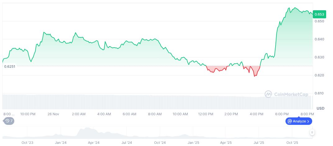This screenshot has height=146, width=333.
Task: Select Oct '23 in the overview timeline
Action: point(27,143)
